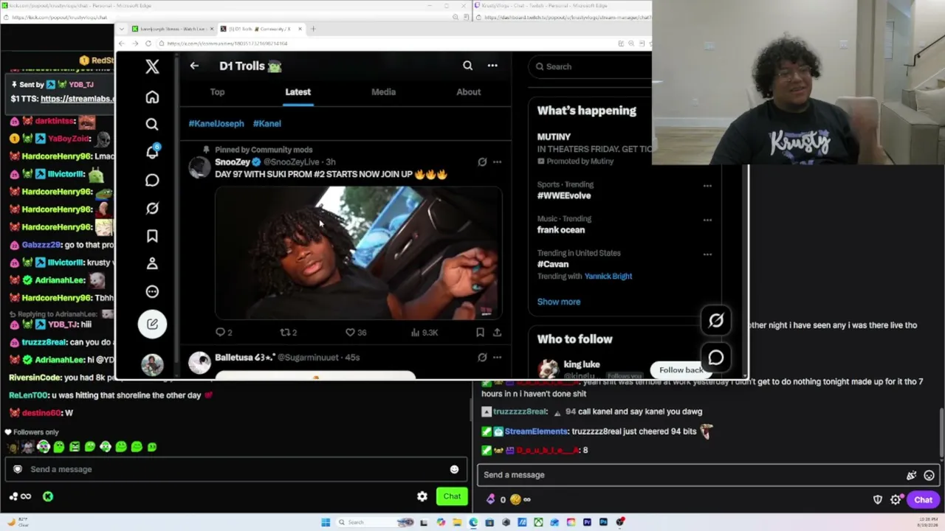Click the #KanelJoseph hashtag

click(216, 124)
